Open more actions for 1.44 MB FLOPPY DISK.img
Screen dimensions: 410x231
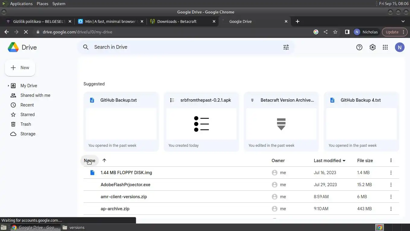pyautogui.click(x=391, y=173)
